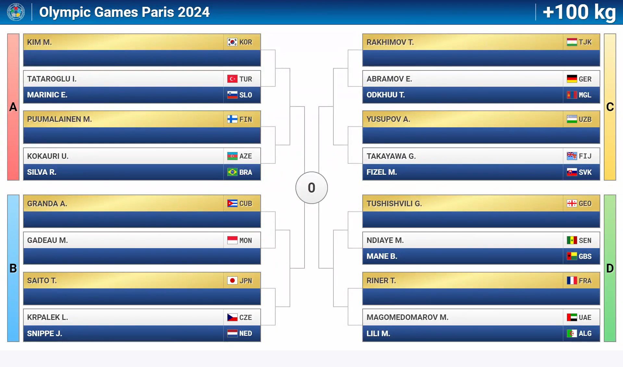Select the red Pool A label
The image size is (623, 367).
click(x=13, y=107)
